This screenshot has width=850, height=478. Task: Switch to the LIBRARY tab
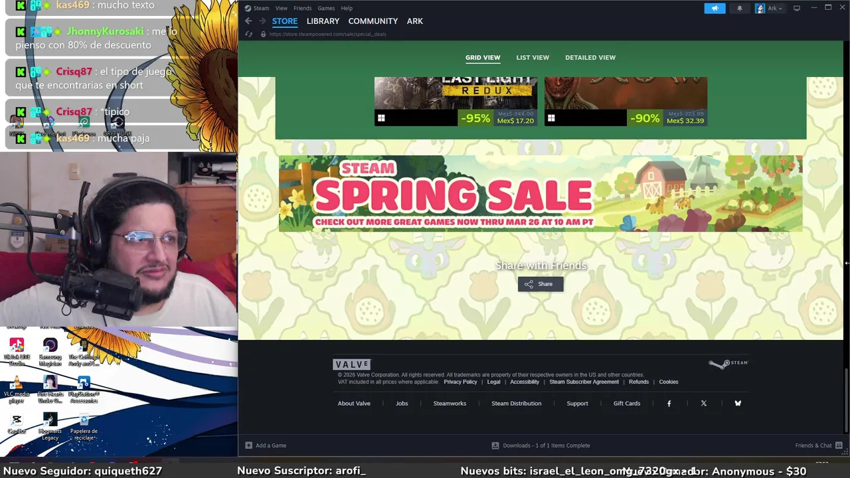click(x=323, y=21)
